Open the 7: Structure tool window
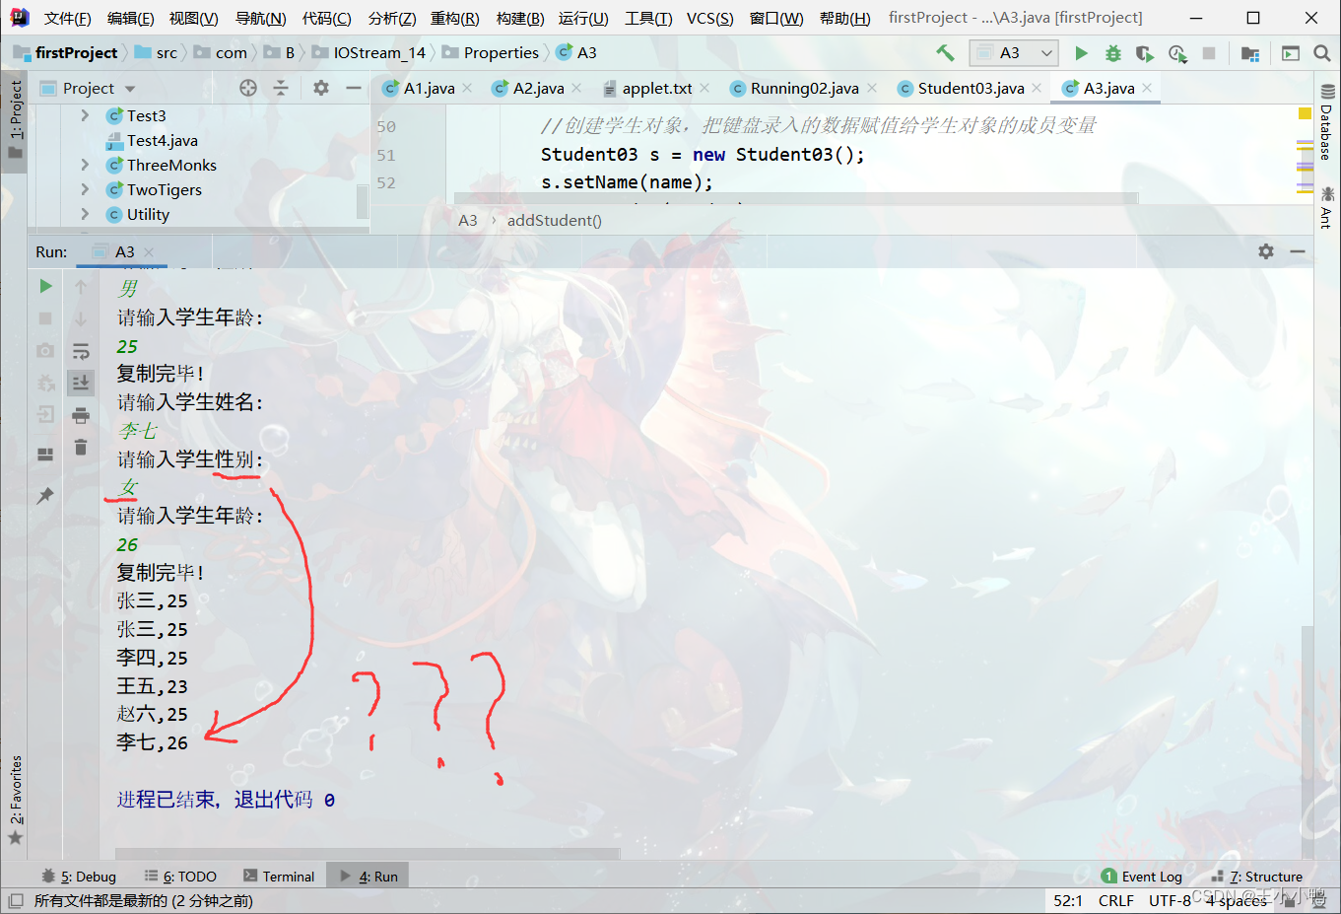Viewport: 1341px width, 914px height. pos(1256,876)
